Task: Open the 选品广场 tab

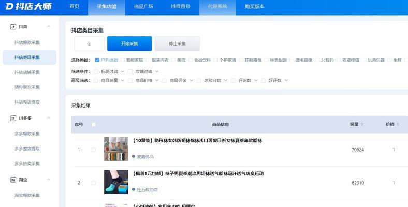Action: [143, 7]
